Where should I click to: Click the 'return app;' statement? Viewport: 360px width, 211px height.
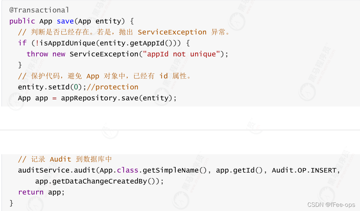(41, 192)
